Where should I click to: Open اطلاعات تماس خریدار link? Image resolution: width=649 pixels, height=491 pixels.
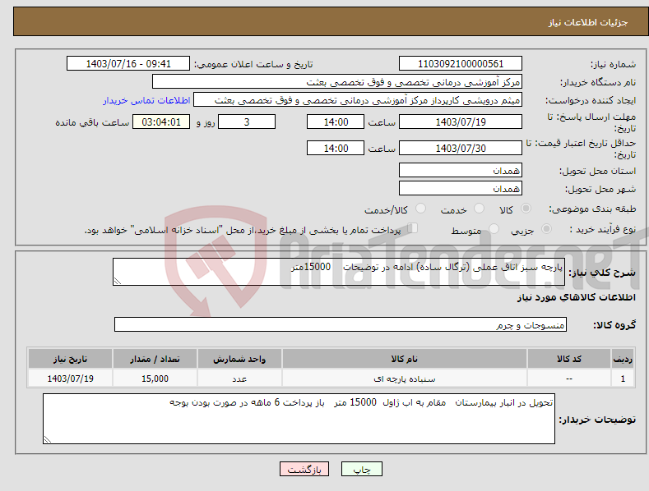click(146, 100)
